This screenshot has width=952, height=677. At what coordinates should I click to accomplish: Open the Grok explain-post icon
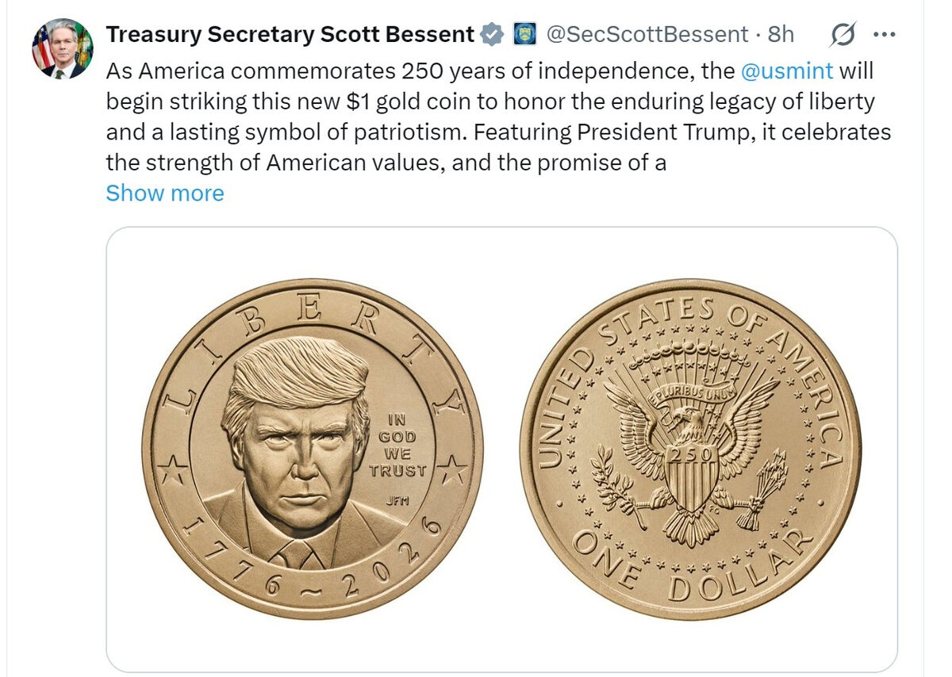click(843, 34)
